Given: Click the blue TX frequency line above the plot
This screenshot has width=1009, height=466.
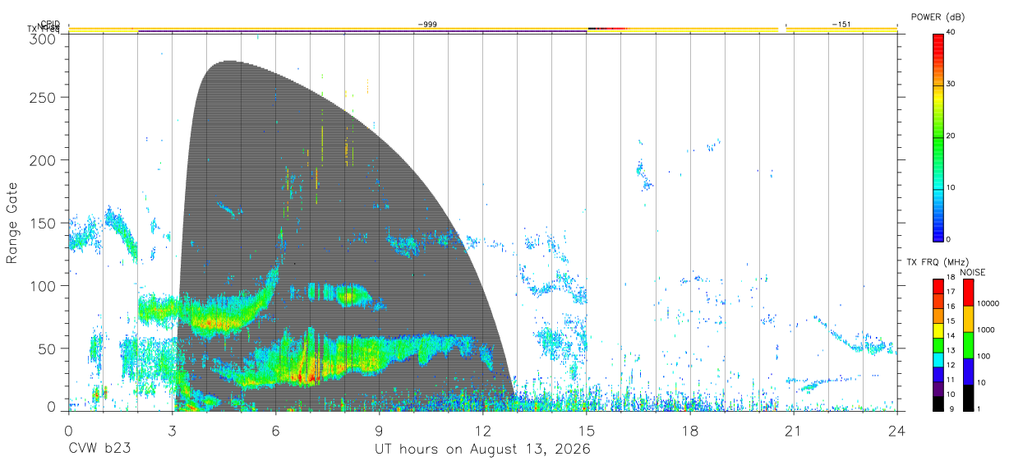Looking at the screenshot, I should (362, 32).
